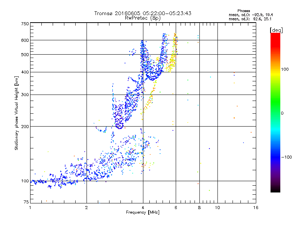Click the "mean, sd,O: -92.9, 19.4" line
Image resolution: width=301 pixels, height=226 pixels.
pyautogui.click(x=251, y=15)
